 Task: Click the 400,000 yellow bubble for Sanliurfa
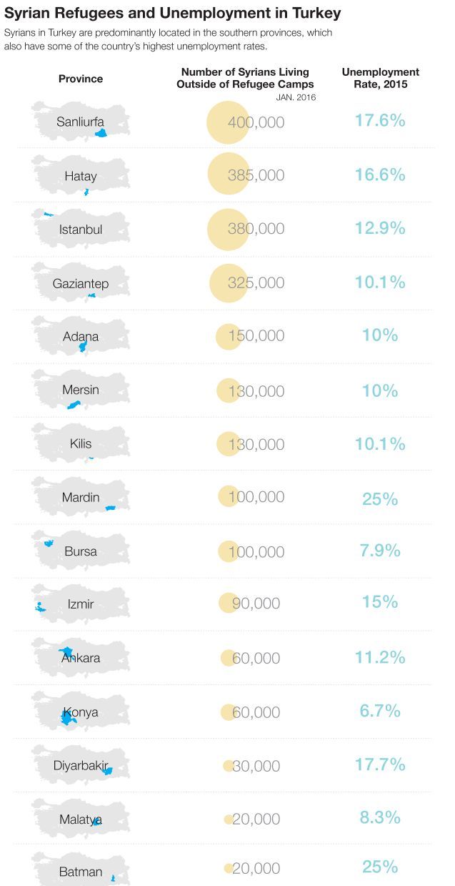(228, 122)
